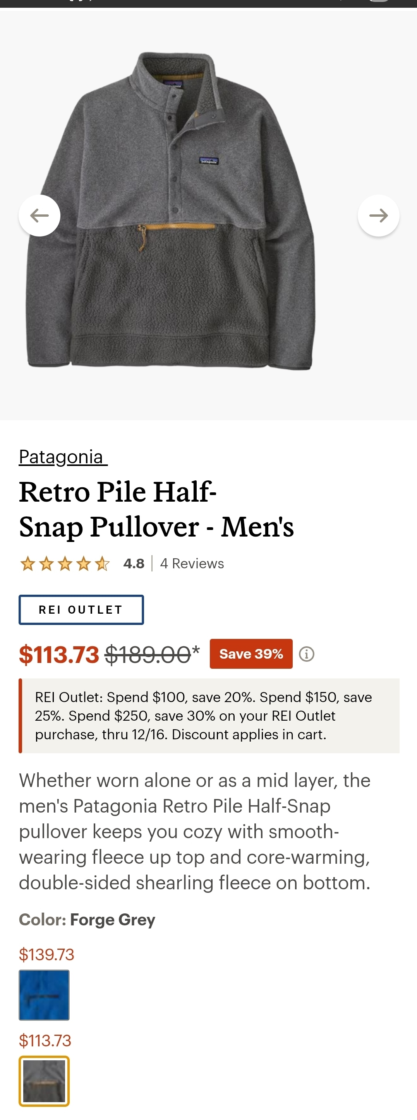The image size is (417, 1120).
Task: View the 4 Reviews link
Action: (x=192, y=563)
